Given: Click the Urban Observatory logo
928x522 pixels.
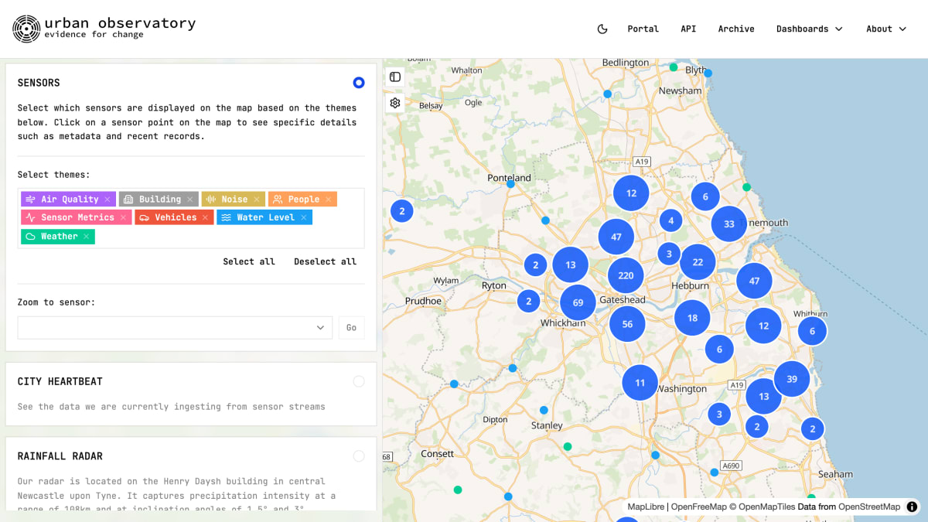Looking at the screenshot, I should [x=104, y=29].
